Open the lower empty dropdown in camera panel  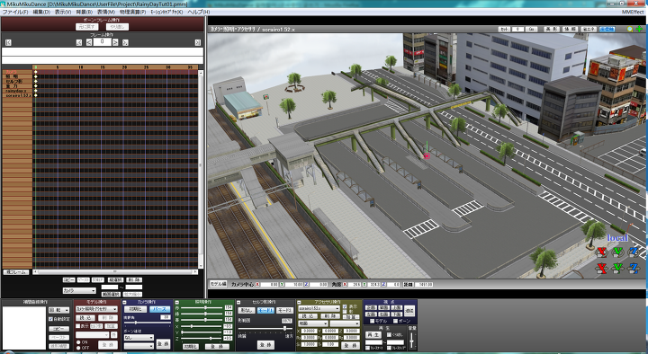pos(139,346)
